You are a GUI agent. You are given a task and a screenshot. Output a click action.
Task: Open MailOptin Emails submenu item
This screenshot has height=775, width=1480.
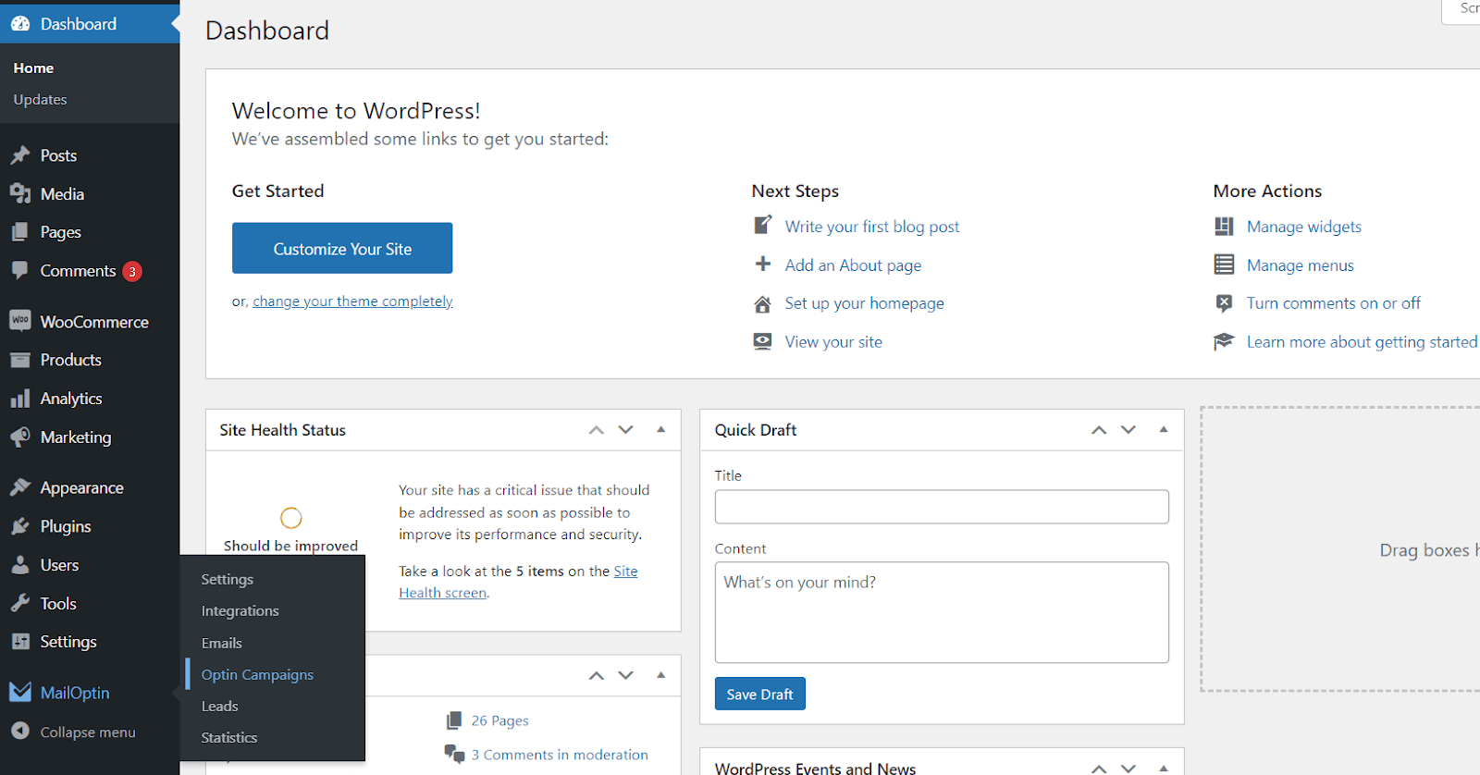coord(222,643)
